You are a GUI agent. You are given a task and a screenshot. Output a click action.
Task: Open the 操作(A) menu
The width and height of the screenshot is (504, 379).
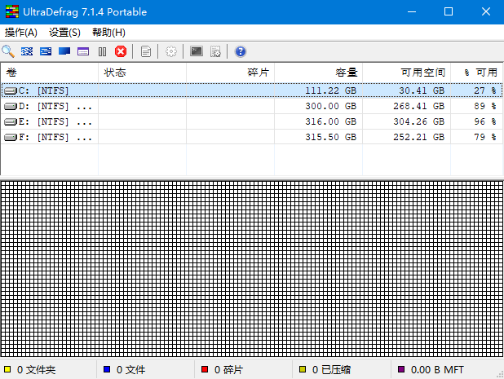pyautogui.click(x=21, y=33)
